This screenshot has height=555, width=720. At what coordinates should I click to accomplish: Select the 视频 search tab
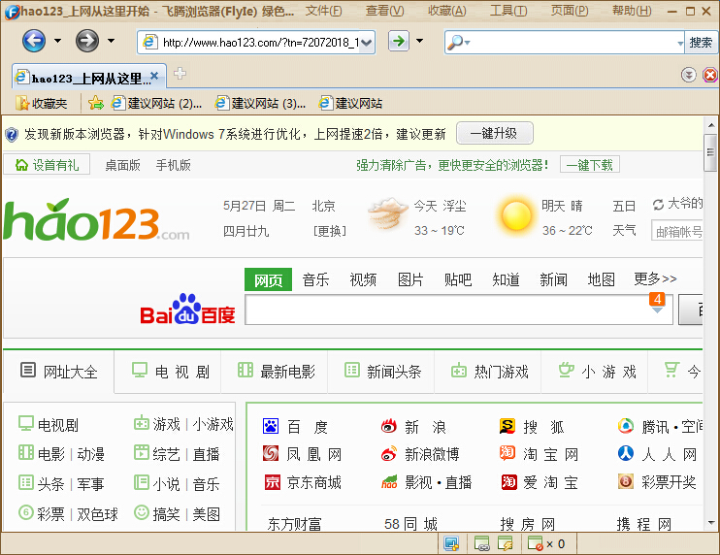pos(363,279)
